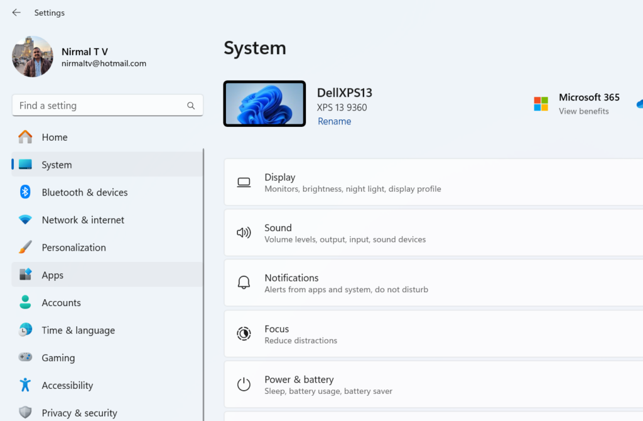Click the XPS 13 9360 model text
Image resolution: width=643 pixels, height=421 pixels.
pos(342,107)
